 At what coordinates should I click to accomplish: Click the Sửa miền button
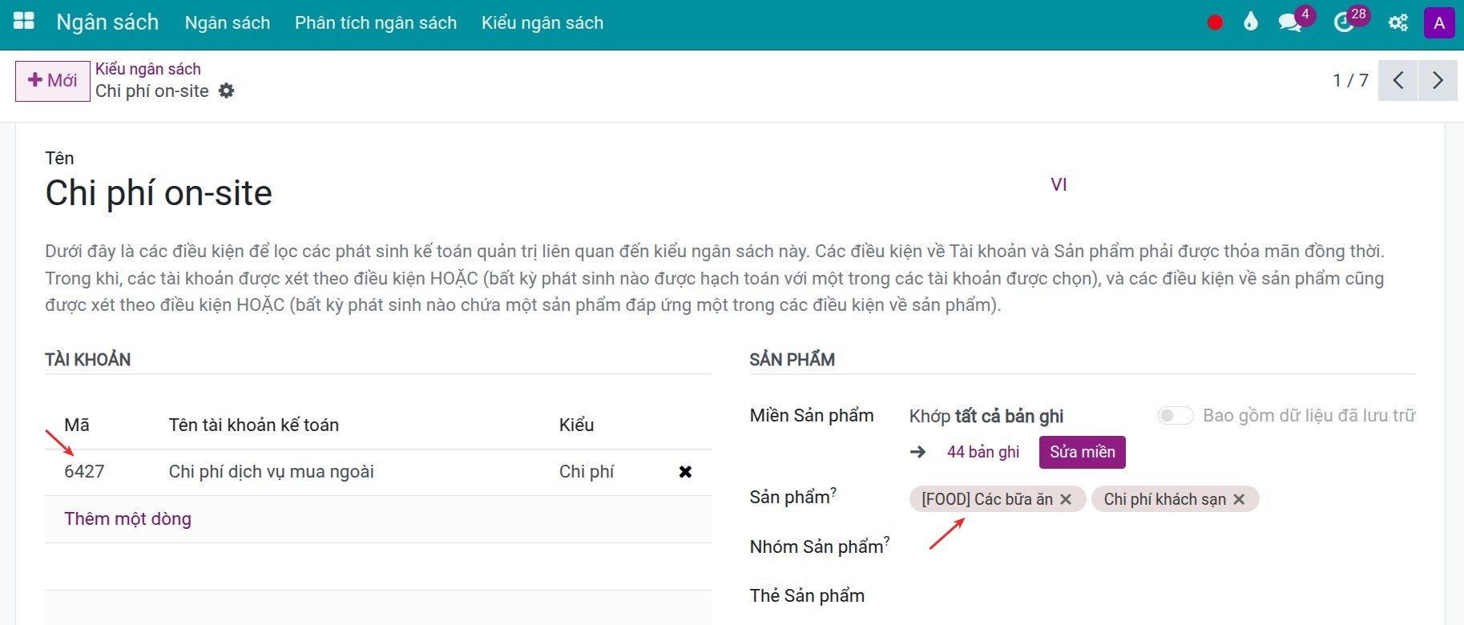[1082, 452]
